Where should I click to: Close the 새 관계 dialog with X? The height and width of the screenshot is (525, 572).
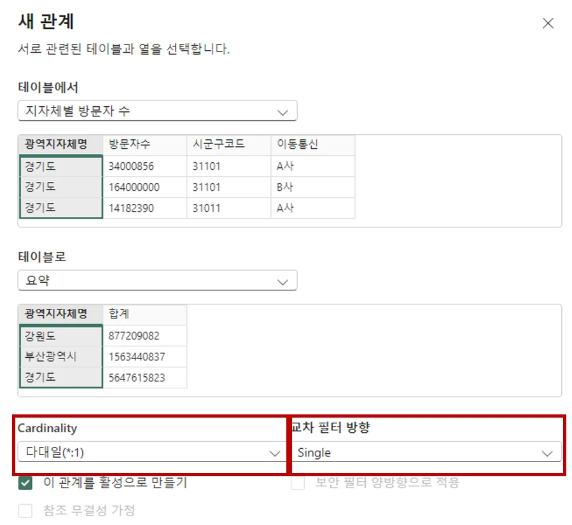point(548,24)
